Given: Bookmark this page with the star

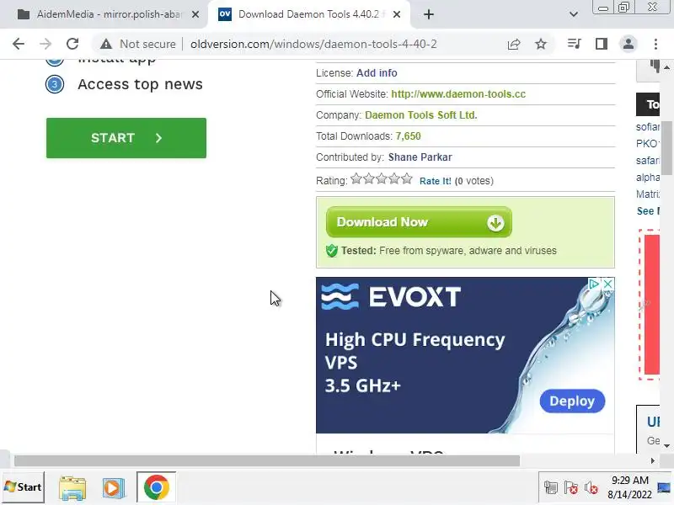Looking at the screenshot, I should 541,44.
